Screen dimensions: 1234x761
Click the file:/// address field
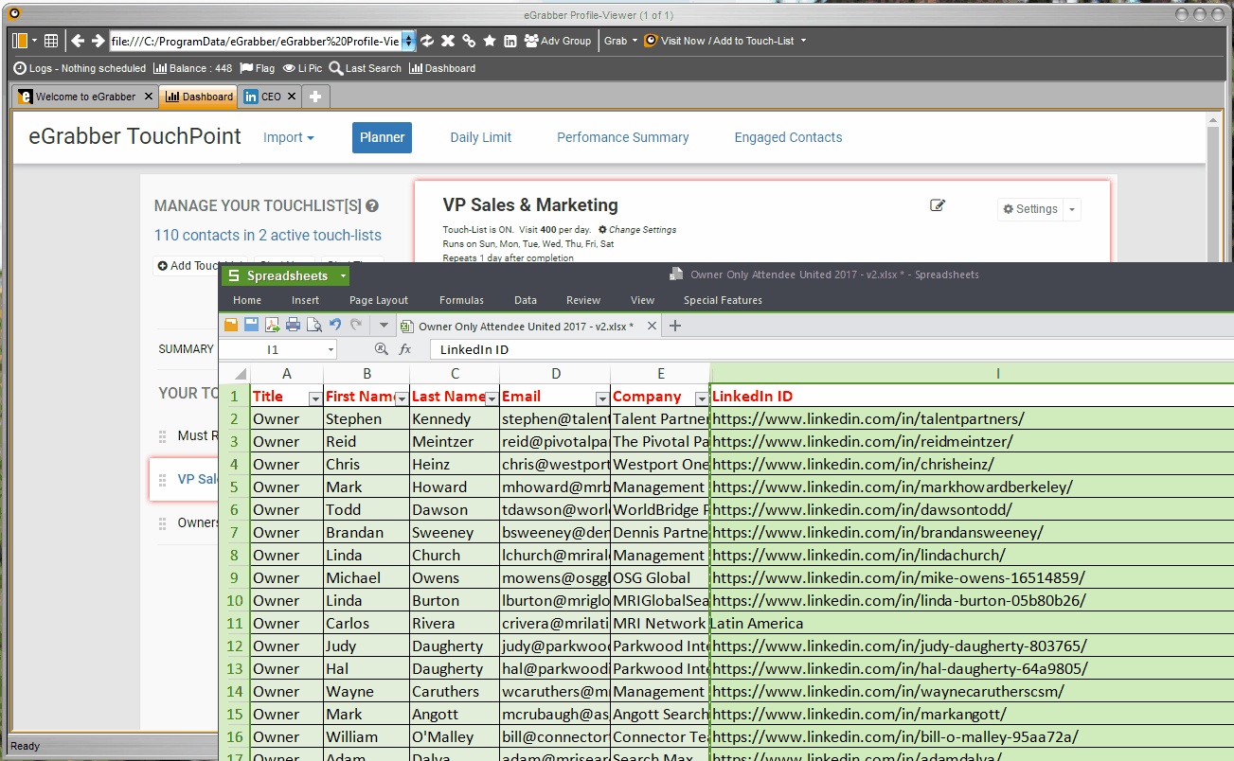point(256,41)
